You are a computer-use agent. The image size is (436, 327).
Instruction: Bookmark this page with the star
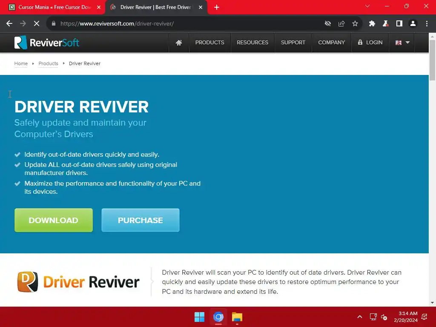[x=355, y=24]
